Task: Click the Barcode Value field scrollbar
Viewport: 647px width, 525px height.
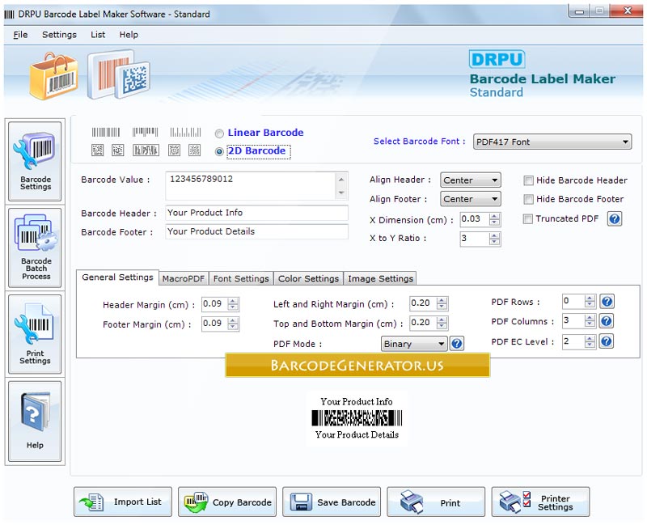Action: click(x=341, y=186)
